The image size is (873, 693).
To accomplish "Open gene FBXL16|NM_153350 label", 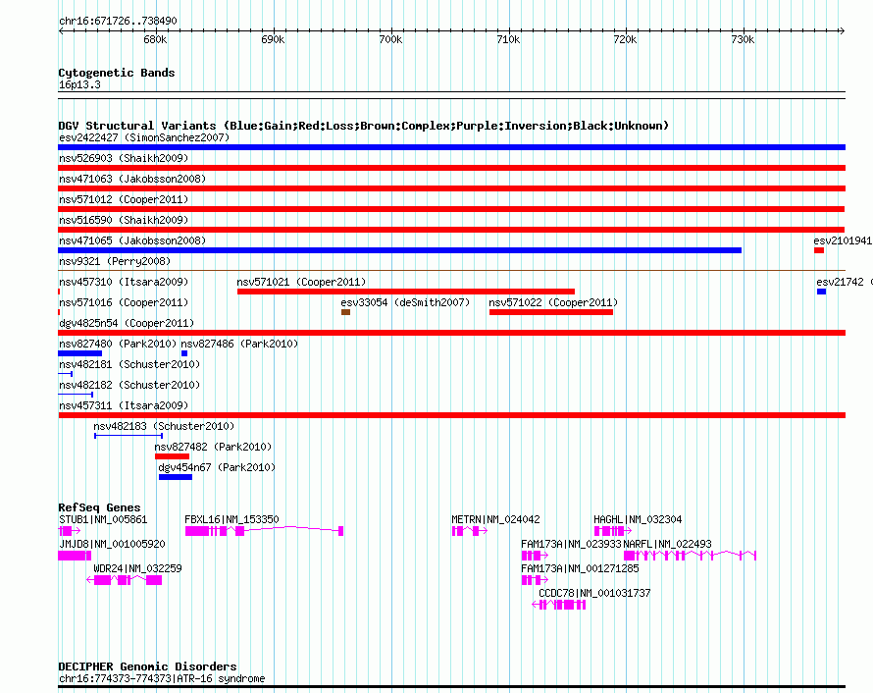I will point(231,519).
